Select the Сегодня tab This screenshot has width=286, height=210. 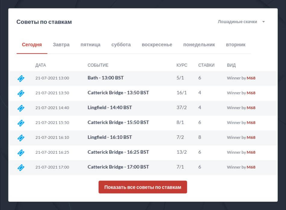32,45
